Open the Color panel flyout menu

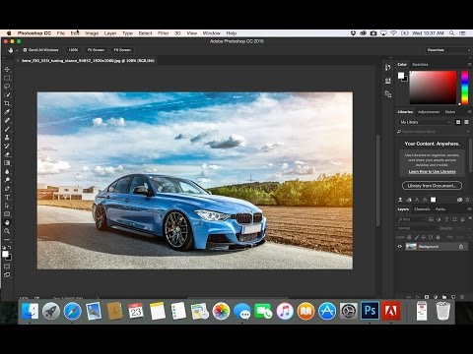click(469, 65)
